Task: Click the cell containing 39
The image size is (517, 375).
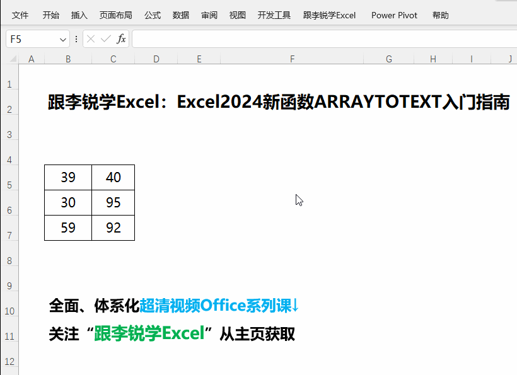Action: (x=68, y=177)
